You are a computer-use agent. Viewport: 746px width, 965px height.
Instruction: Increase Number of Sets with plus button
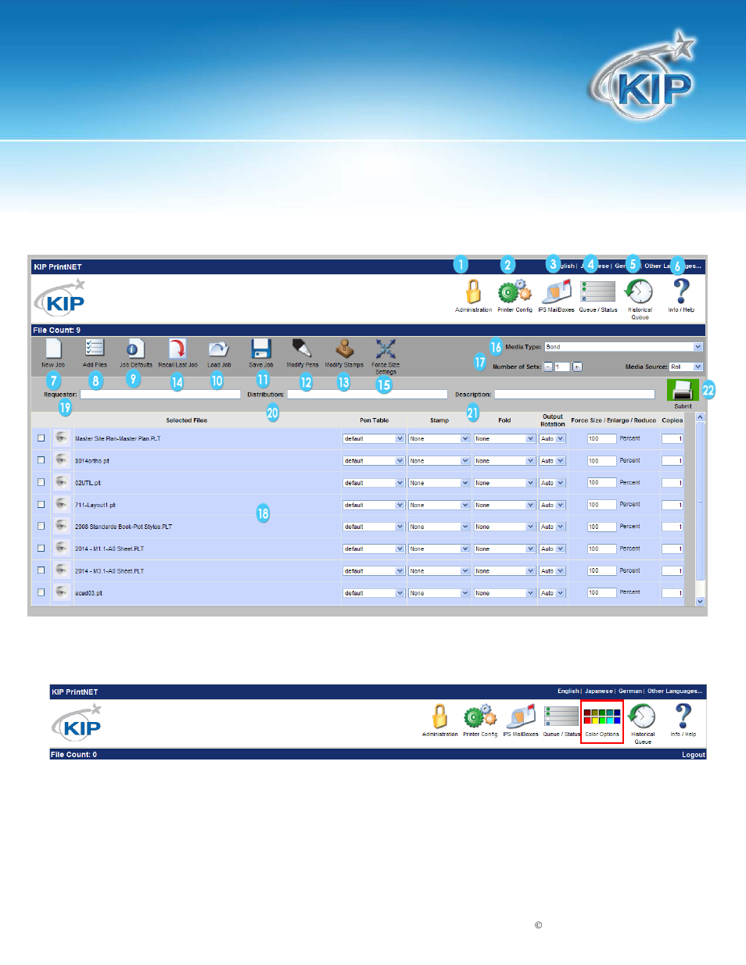577,366
